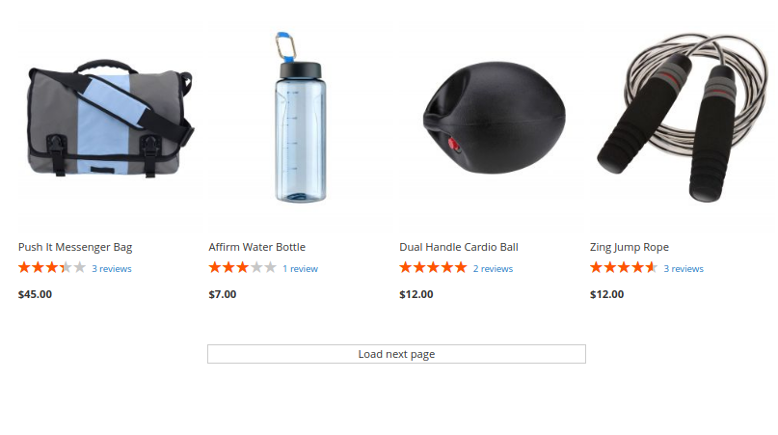Screen dimensions: 778x435
Task: Click the $7.00 price of Water Bottle
Action: (x=223, y=294)
